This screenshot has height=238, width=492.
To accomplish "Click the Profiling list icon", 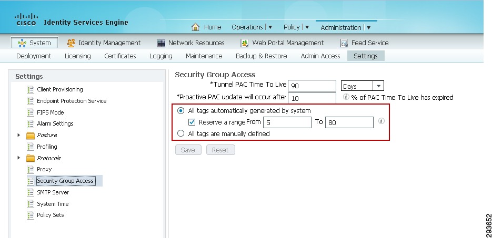I will pos(31,147).
